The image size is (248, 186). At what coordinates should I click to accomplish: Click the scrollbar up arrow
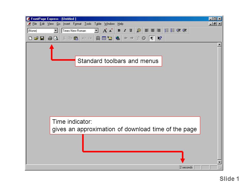[x=219, y=45]
